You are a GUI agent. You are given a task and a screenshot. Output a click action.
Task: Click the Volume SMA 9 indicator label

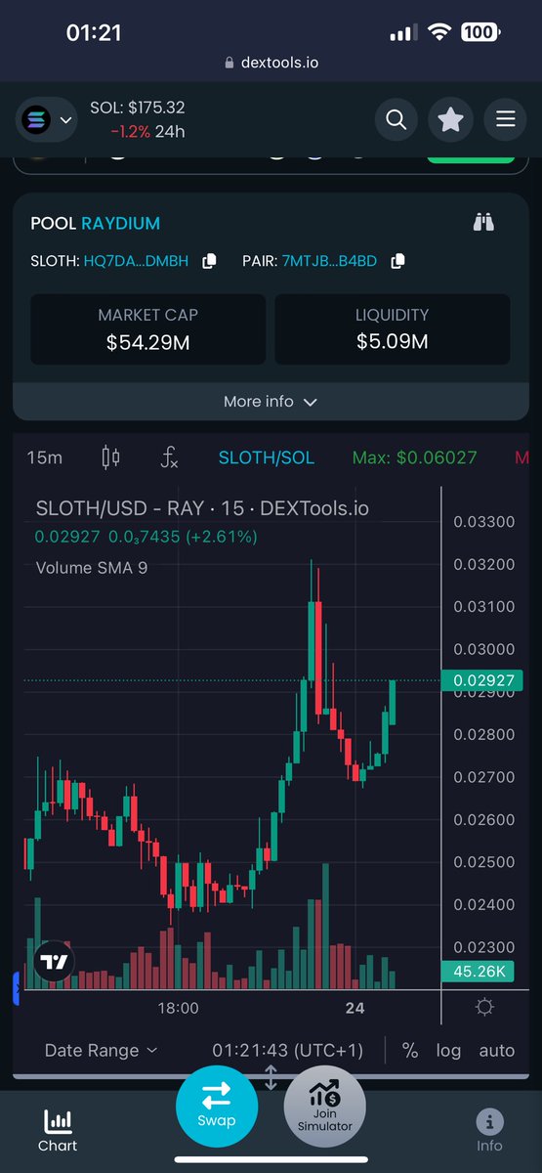click(92, 567)
